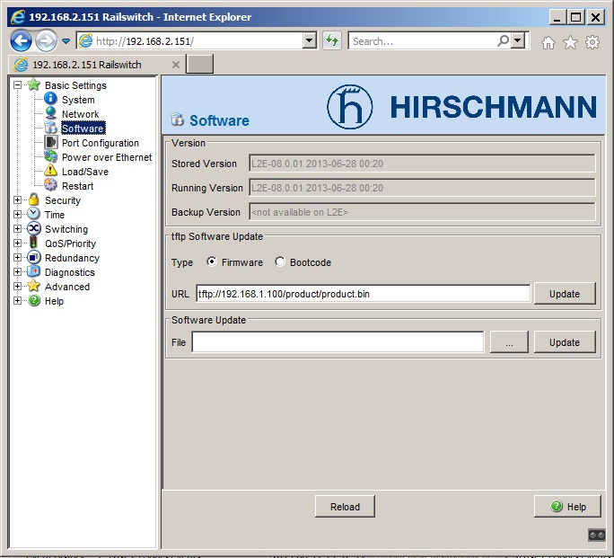Open the address bar dropdown arrow
This screenshot has height=558, width=614.
tap(310, 40)
